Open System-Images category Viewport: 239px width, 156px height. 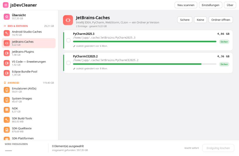click(x=29, y=100)
